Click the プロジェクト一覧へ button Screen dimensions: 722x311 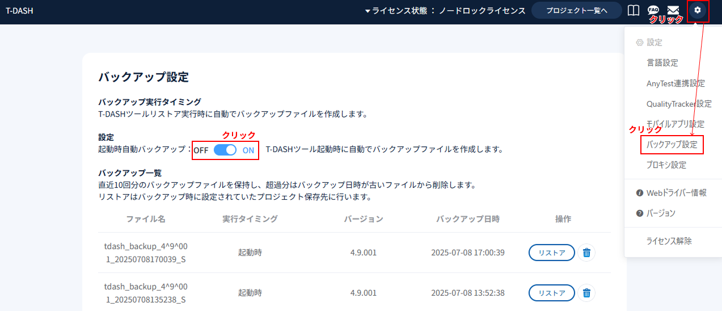576,10
